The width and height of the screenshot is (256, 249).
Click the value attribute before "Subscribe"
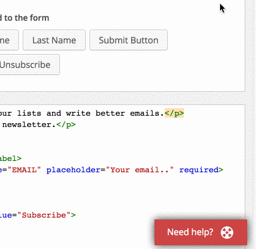point(6,215)
